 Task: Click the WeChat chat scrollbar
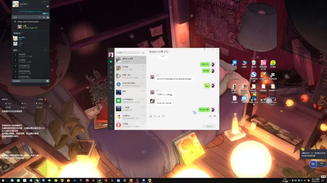(x=218, y=108)
